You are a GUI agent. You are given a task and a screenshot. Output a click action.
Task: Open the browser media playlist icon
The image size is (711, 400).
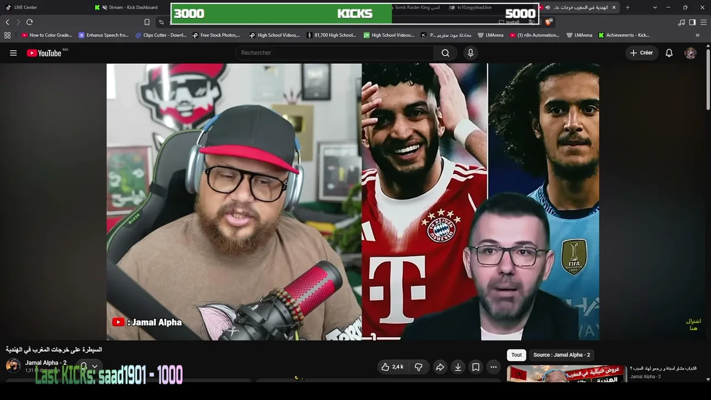[x=682, y=22]
